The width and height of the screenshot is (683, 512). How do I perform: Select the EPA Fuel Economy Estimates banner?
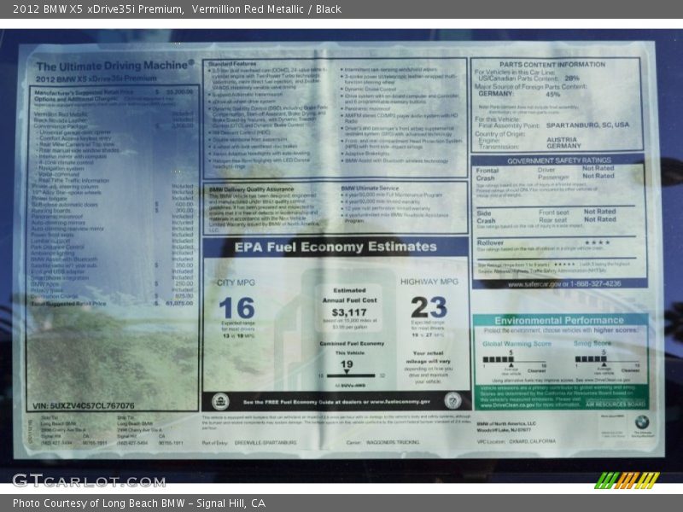coord(336,247)
